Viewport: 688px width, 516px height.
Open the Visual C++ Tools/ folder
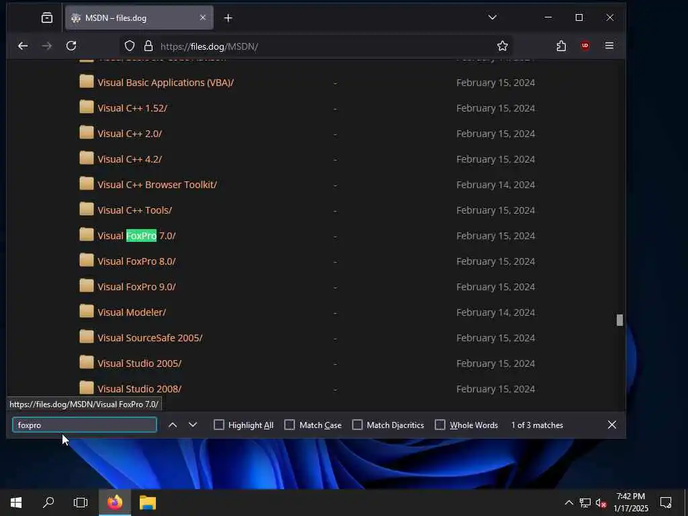pos(134,210)
